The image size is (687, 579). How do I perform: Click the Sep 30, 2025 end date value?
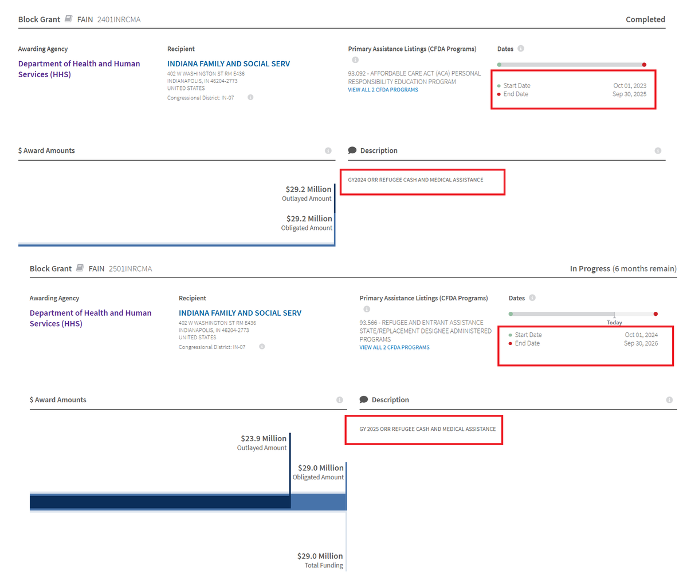629,94
